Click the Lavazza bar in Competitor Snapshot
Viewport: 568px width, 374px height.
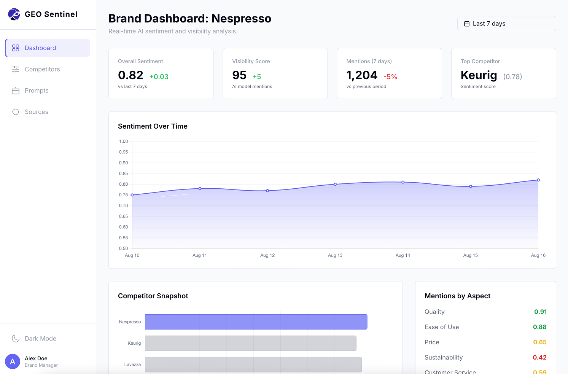click(x=253, y=364)
